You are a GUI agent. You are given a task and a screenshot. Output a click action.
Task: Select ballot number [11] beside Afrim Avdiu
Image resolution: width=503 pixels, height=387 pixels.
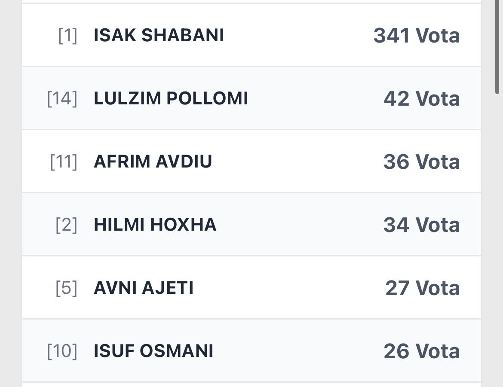coord(63,162)
